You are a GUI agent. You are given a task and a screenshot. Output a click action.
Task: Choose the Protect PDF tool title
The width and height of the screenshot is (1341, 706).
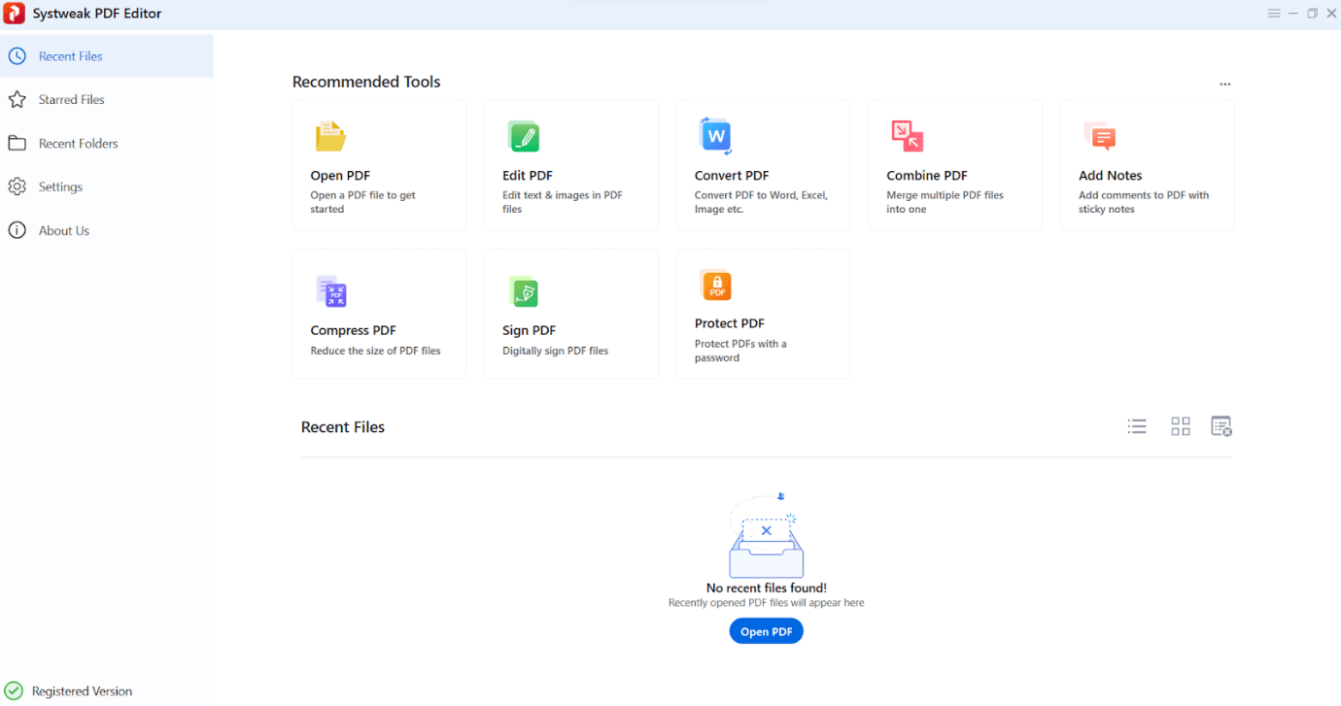point(730,323)
